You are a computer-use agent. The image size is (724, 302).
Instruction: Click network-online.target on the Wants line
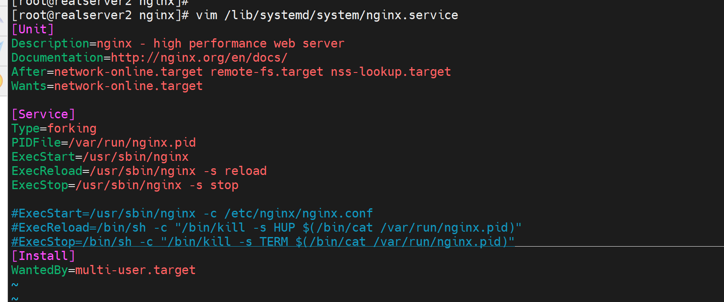(x=128, y=86)
